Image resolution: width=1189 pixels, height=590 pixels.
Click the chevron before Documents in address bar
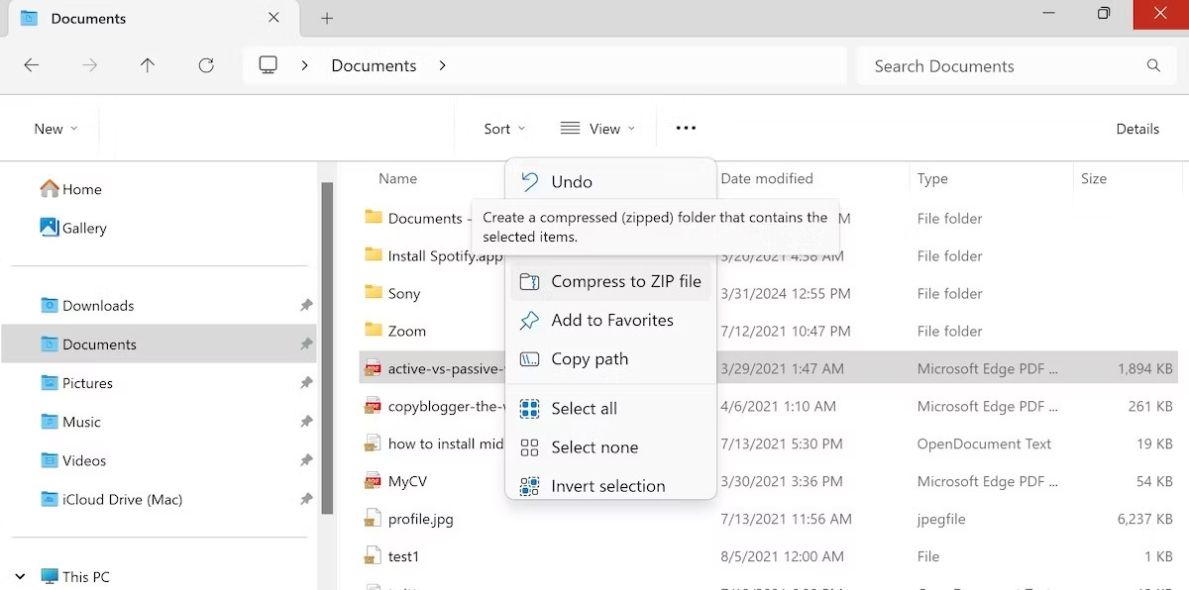305,65
